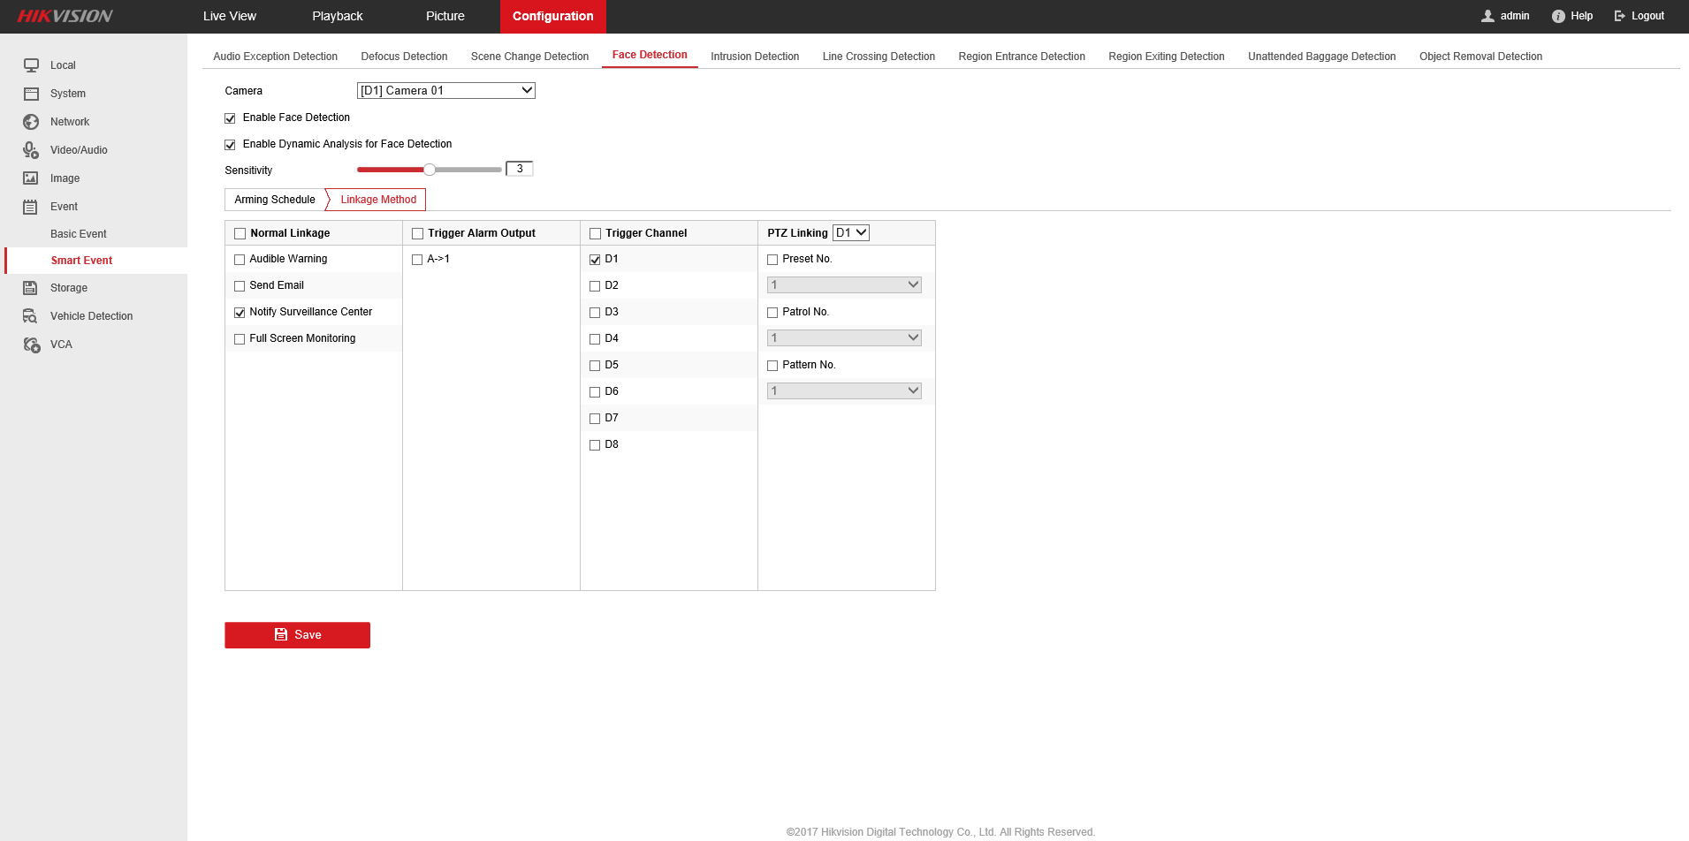Click the Network globe icon

click(31, 122)
